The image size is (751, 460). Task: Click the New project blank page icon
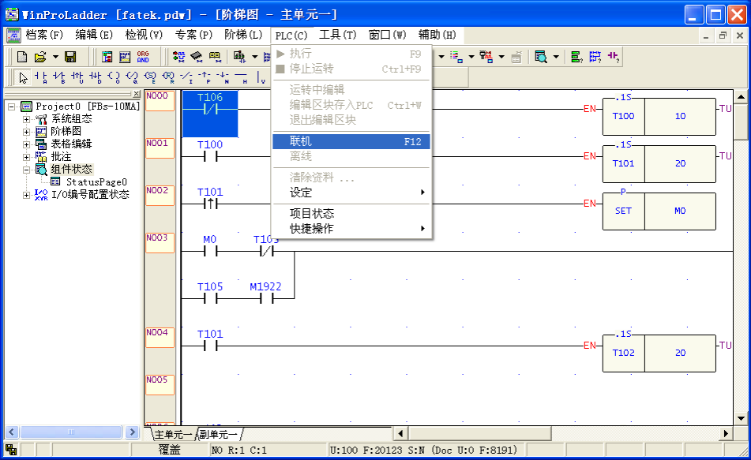coord(22,57)
